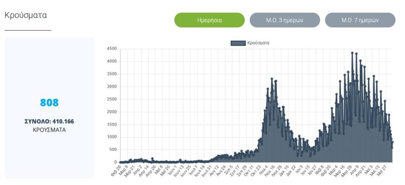Image resolution: width=405 pixels, height=185 pixels.
Task: Switch to Μ.Ο. 7 ημερών average
Action: pyautogui.click(x=360, y=20)
